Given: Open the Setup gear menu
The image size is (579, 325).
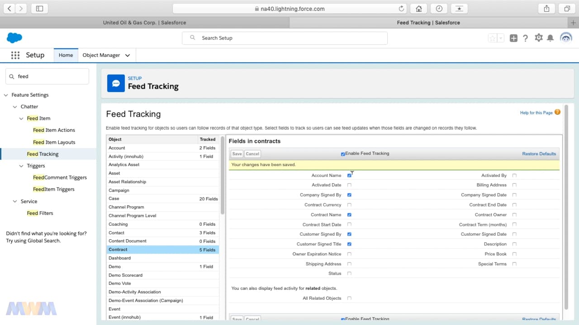Looking at the screenshot, I should [538, 38].
